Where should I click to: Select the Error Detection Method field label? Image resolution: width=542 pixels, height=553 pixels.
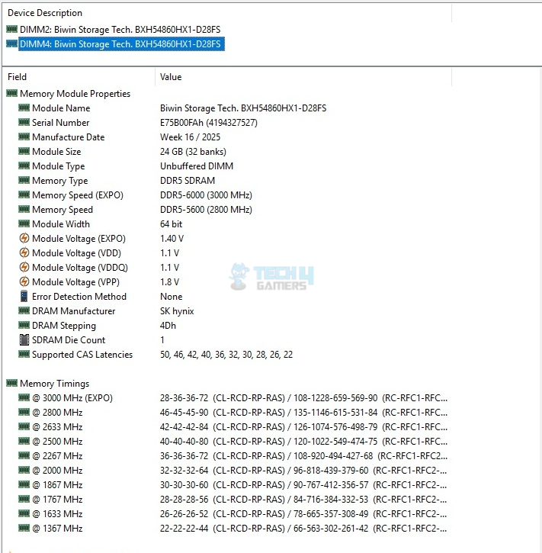79,297
